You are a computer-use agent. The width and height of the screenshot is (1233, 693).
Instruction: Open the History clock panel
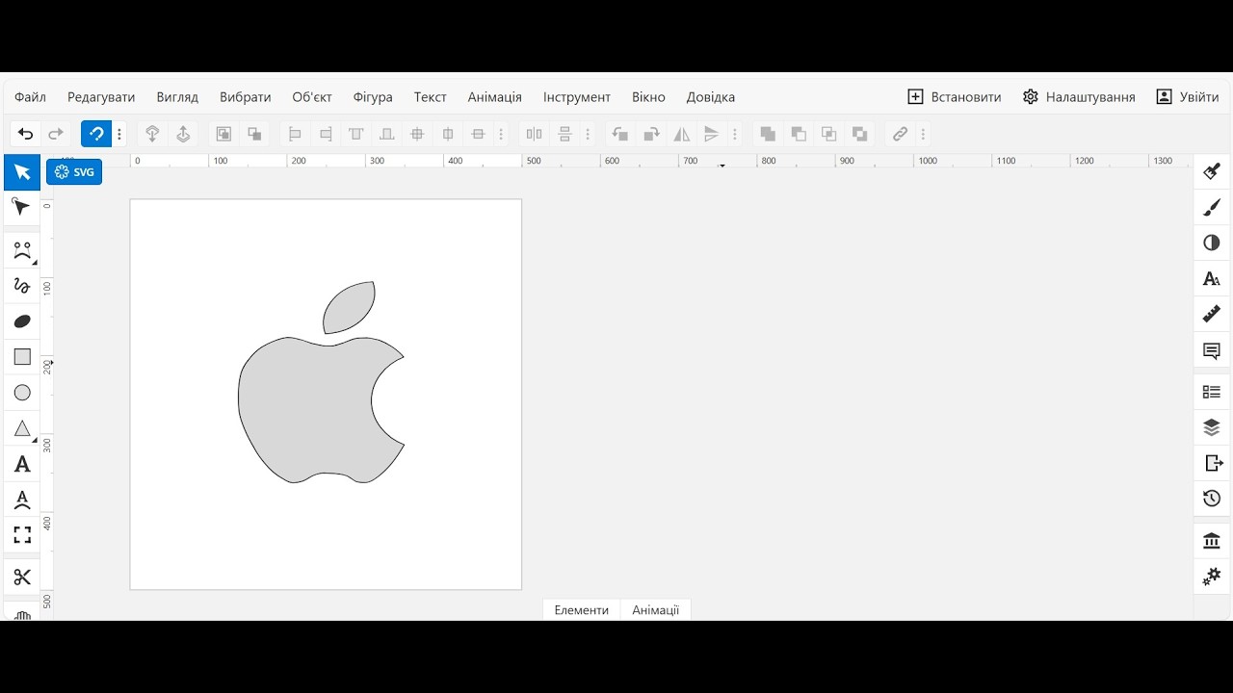1212,499
